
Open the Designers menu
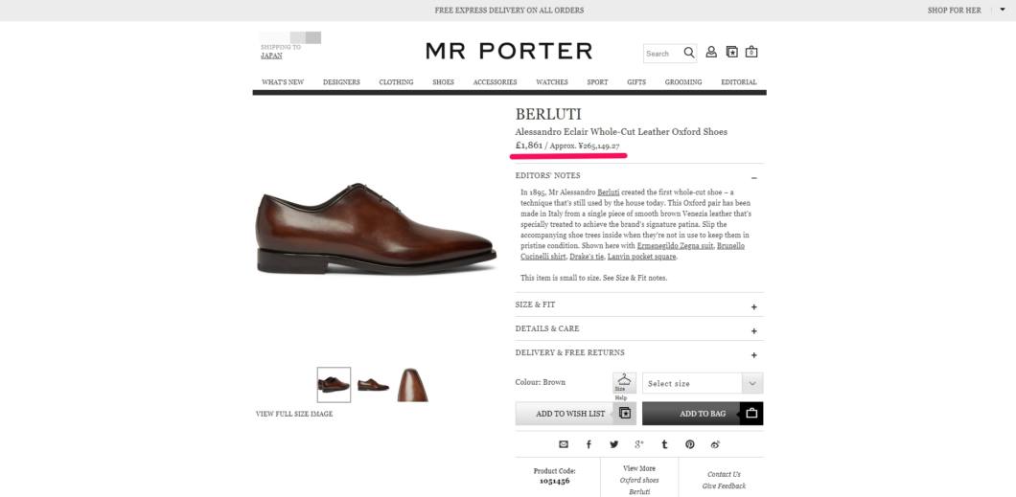pyautogui.click(x=341, y=82)
